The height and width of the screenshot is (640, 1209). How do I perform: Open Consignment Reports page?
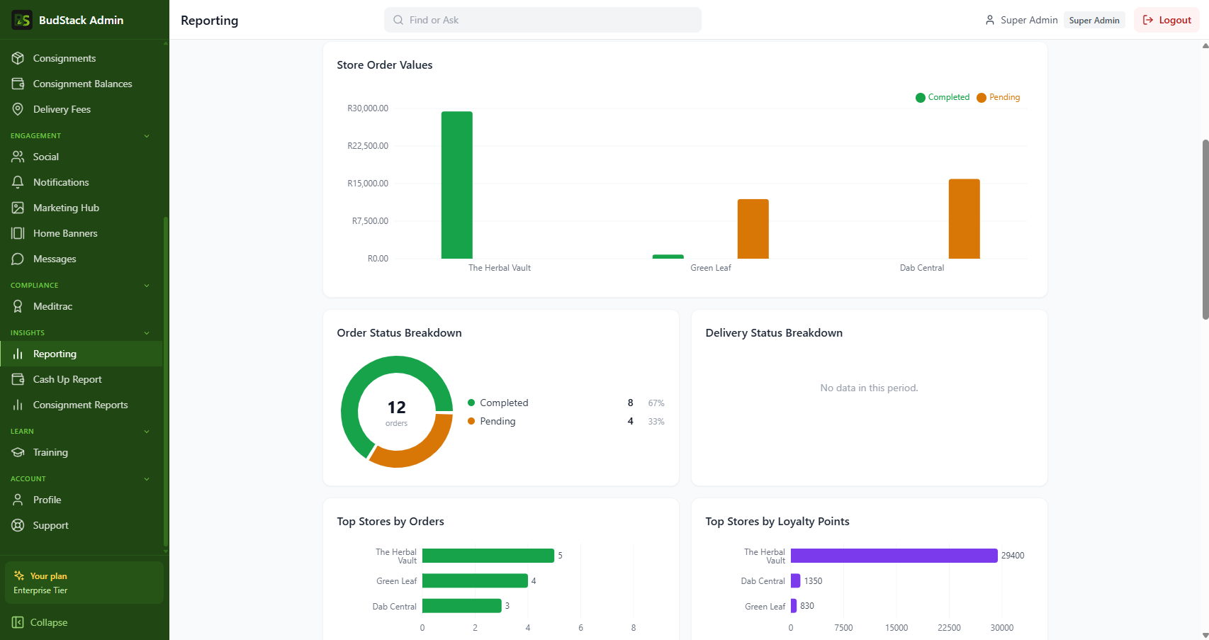(x=81, y=405)
